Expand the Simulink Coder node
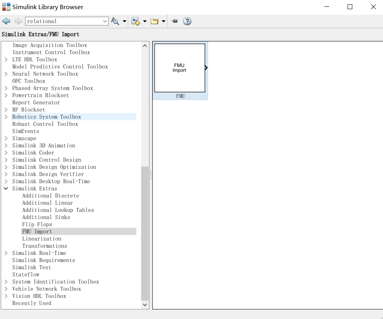The image size is (383, 319). point(6,153)
